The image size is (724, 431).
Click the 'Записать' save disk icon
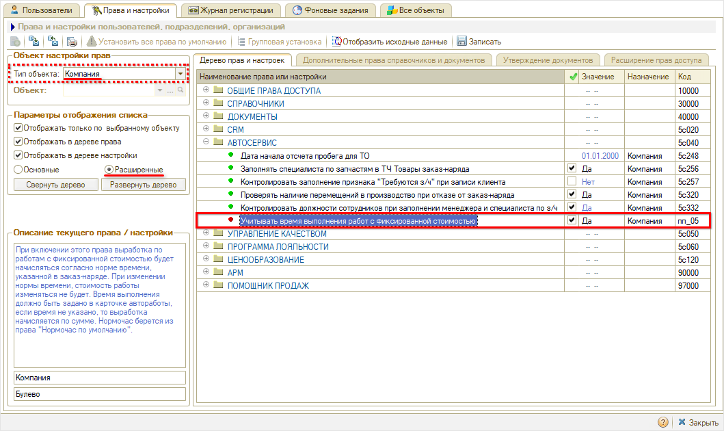coord(461,42)
